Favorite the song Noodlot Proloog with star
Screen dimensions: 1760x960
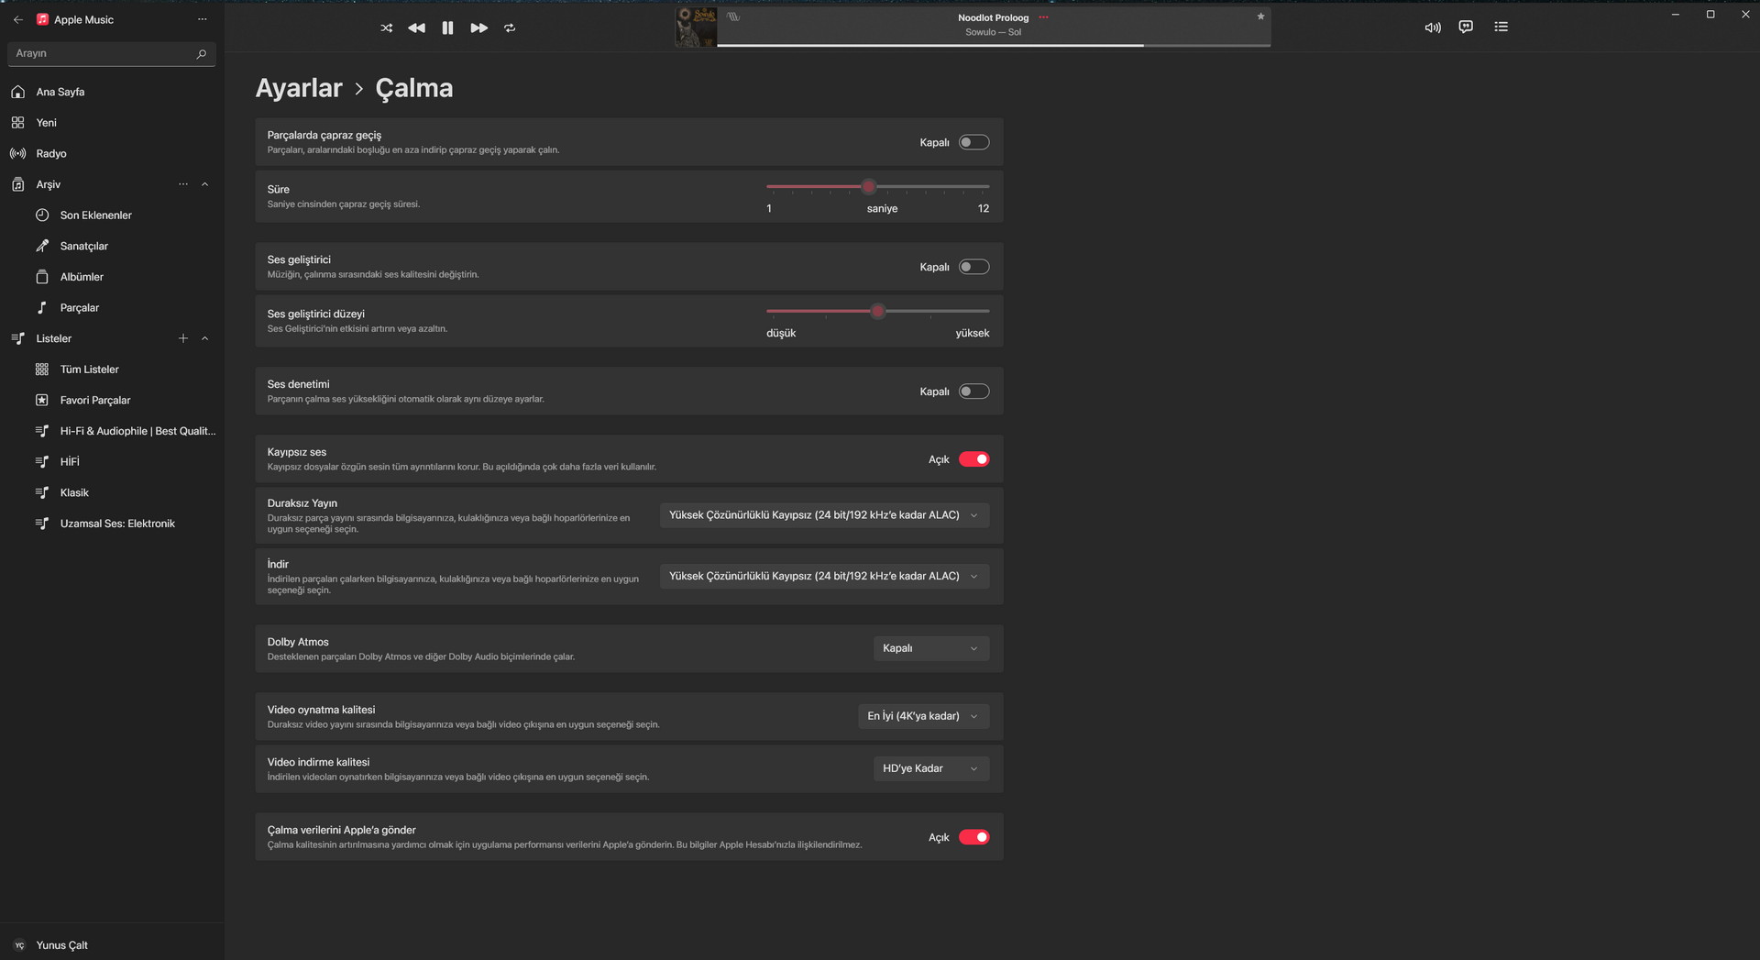(1260, 17)
